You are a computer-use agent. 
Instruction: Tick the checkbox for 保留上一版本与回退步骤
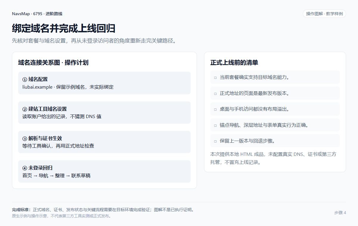215,141
